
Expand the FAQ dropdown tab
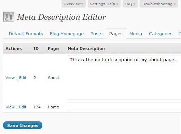tap(130, 4)
